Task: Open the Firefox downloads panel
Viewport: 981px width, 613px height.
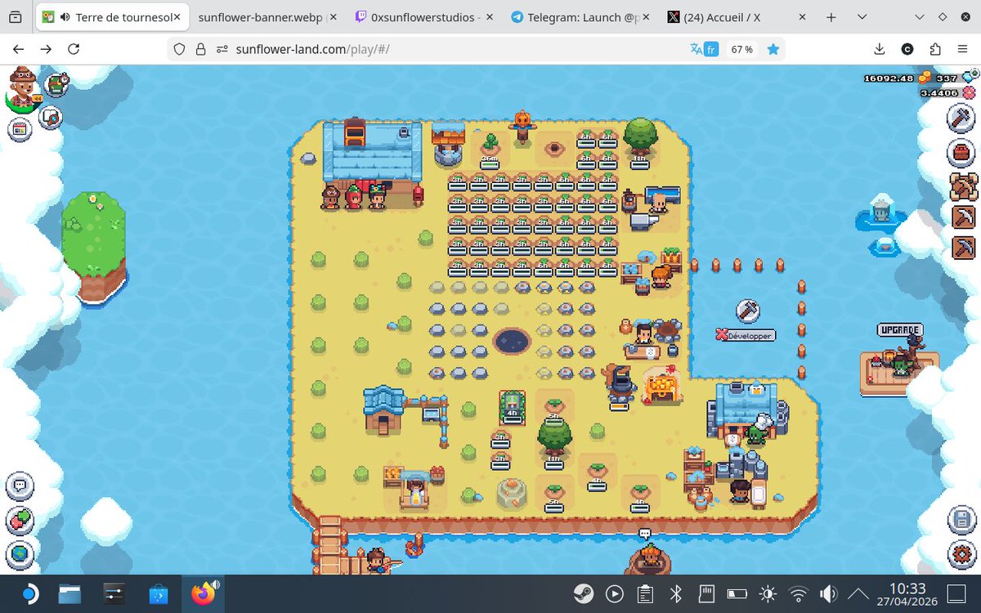Action: tap(880, 49)
